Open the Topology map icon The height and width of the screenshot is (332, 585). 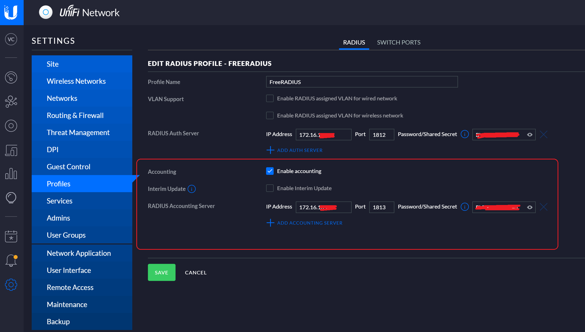click(x=11, y=101)
